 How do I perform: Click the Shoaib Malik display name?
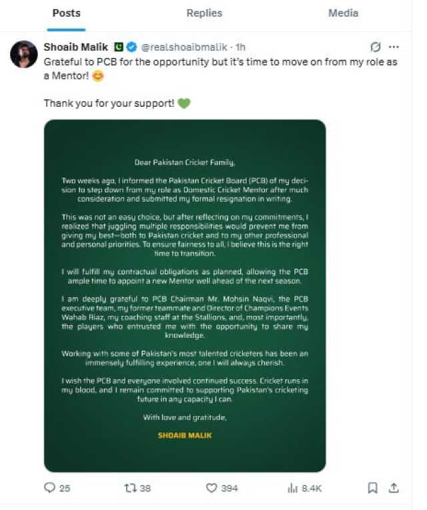click(75, 47)
